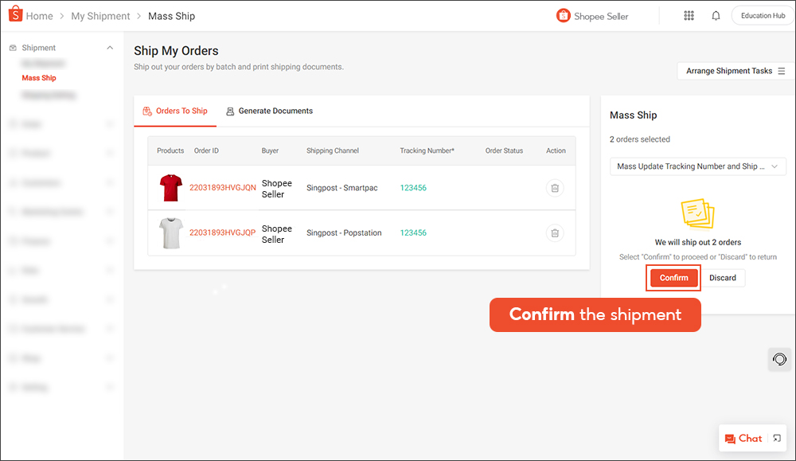Open the Mass Update Tracking Number dropdown
The image size is (796, 461).
tap(698, 166)
